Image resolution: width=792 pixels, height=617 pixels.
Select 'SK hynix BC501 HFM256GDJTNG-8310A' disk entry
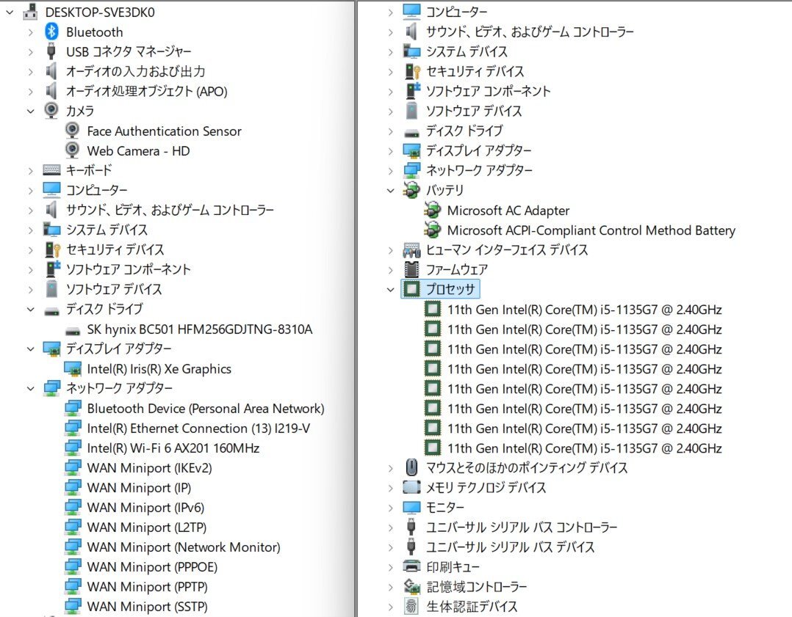point(200,329)
